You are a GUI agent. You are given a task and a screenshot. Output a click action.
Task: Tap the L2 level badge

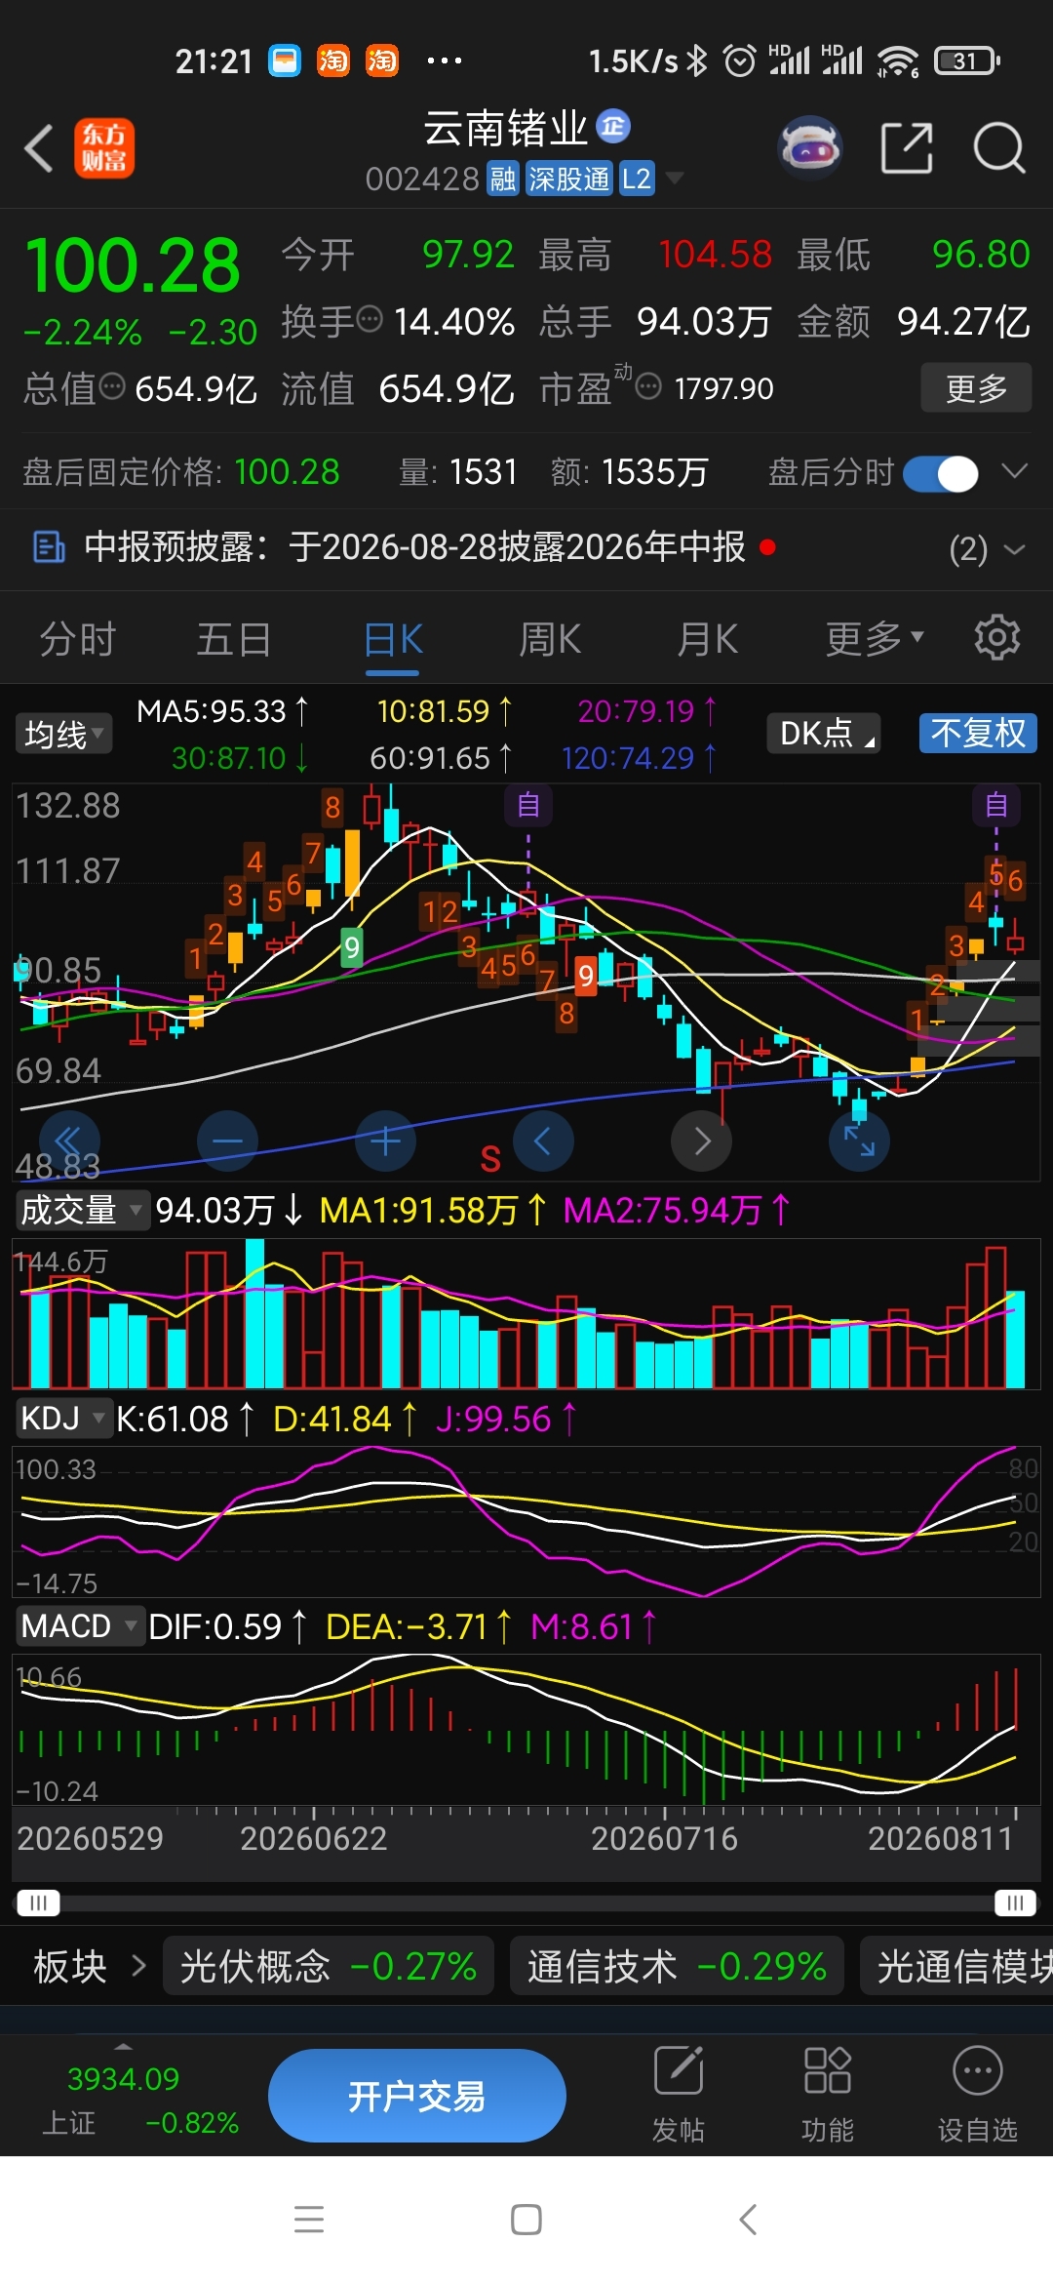pos(637,180)
